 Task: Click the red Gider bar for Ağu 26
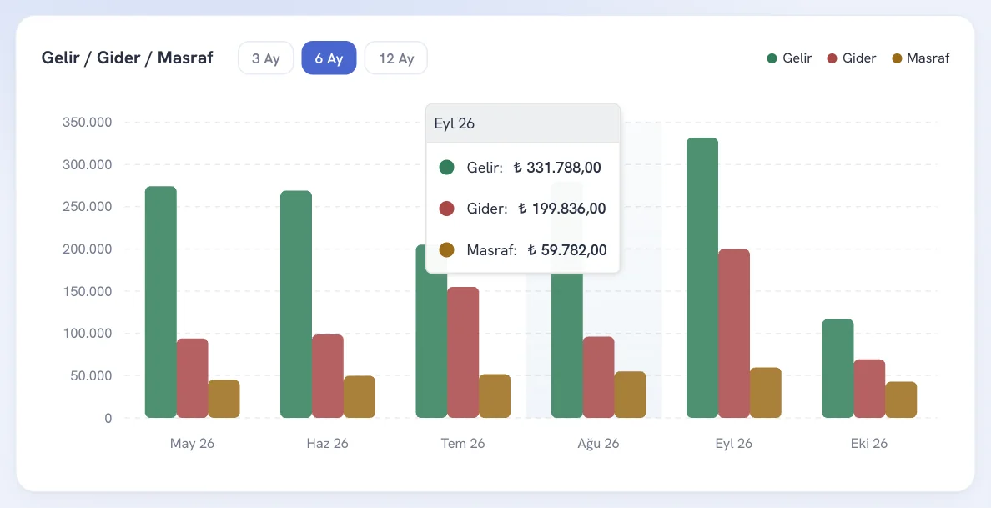pyautogui.click(x=598, y=377)
